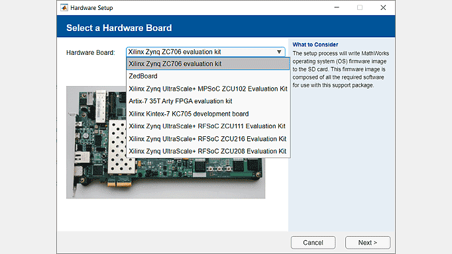Close the Hardware Setup dialog
This screenshot has height=254, width=452.
point(383,7)
